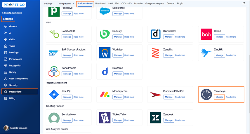Click the Jira JQL logo
Screen dimensions: 250x134
point(54,95)
